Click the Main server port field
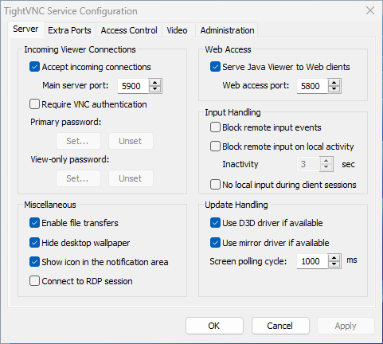This screenshot has height=344, width=383. [133, 86]
